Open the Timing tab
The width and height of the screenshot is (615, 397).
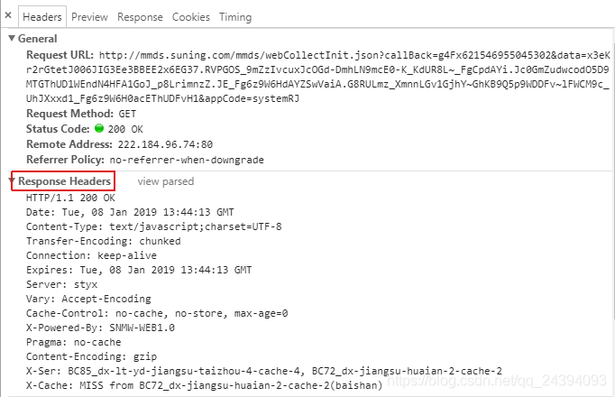235,17
